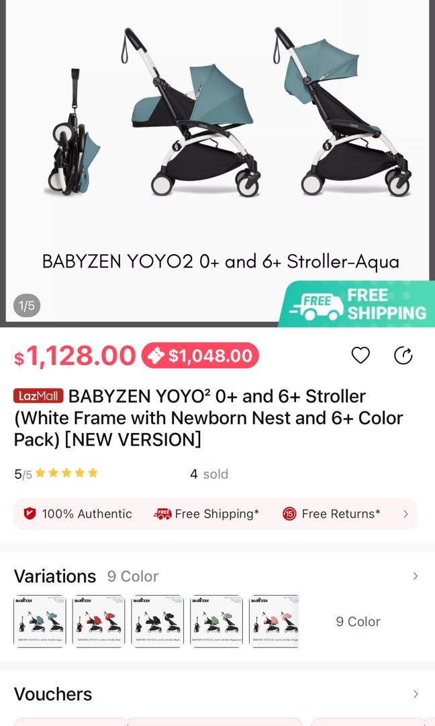Image resolution: width=435 pixels, height=726 pixels.
Task: Tap the Free Shipping truck icon
Action: [x=162, y=514]
